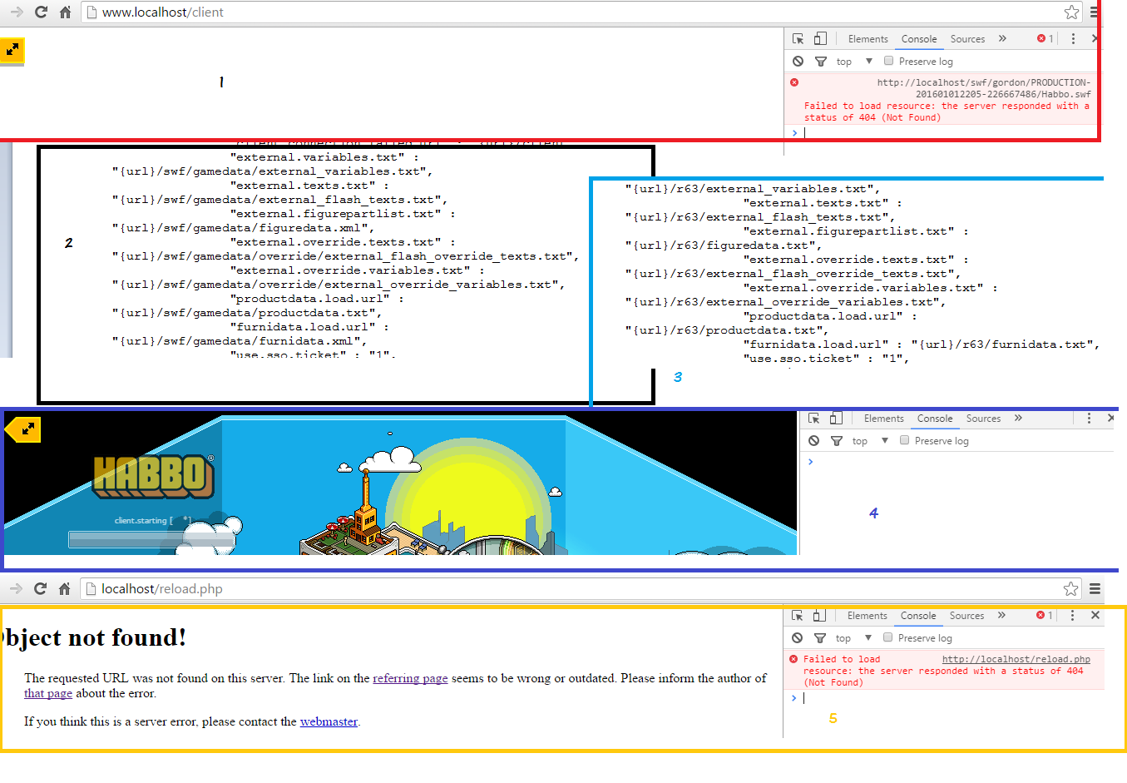Open 'top' context dropdown in the Habbo.swf error console

[854, 62]
